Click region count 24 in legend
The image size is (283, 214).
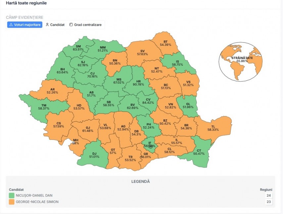(268, 196)
